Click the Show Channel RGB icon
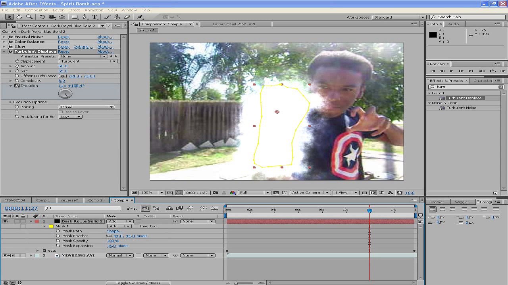The width and height of the screenshot is (508, 285). (x=233, y=193)
